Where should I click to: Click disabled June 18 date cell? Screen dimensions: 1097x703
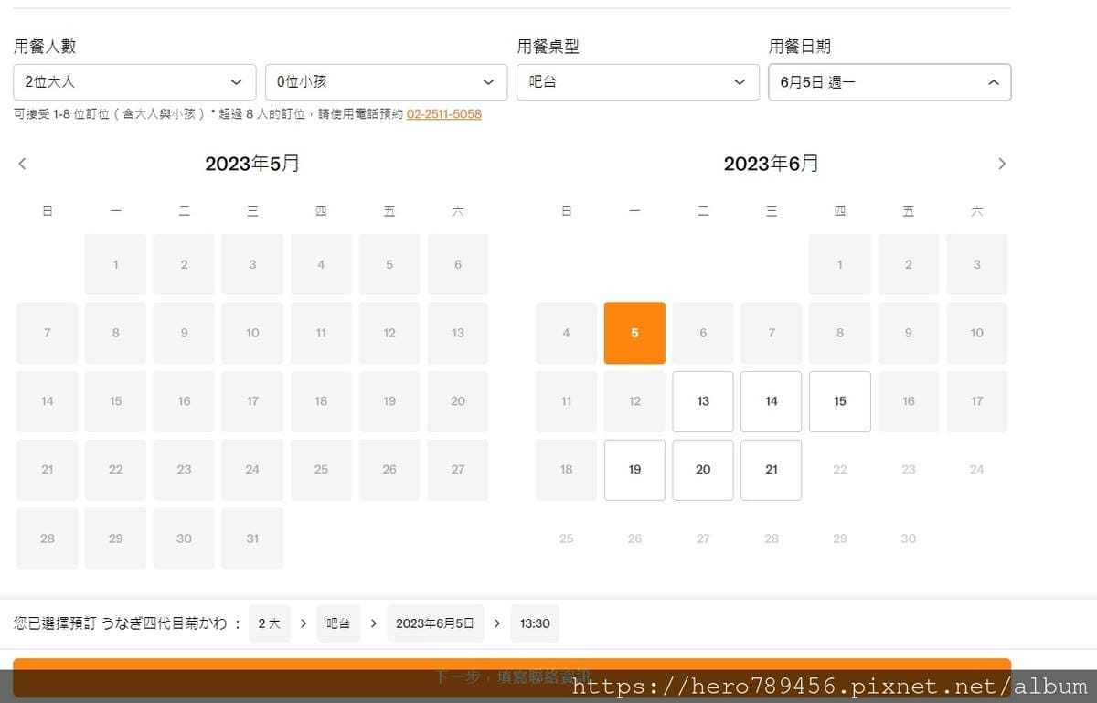(x=566, y=470)
